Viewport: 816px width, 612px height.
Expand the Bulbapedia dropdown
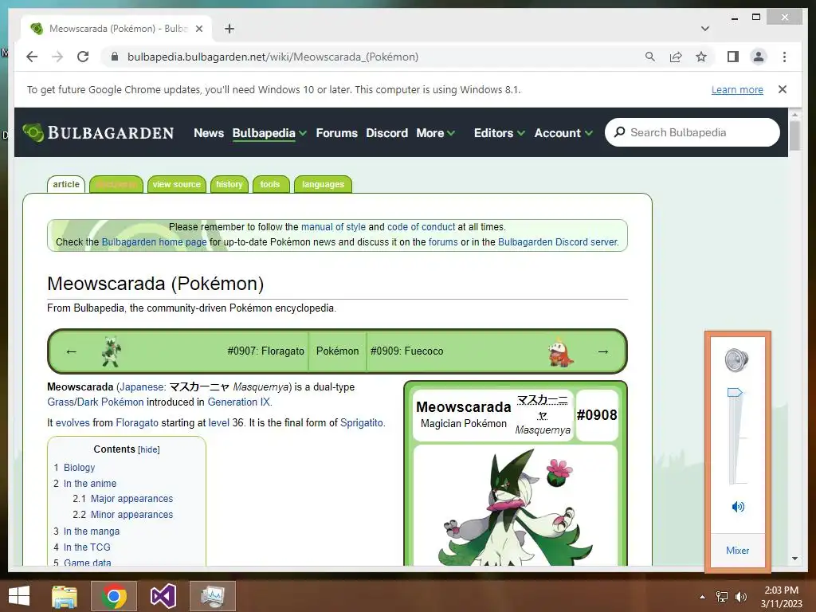269,133
